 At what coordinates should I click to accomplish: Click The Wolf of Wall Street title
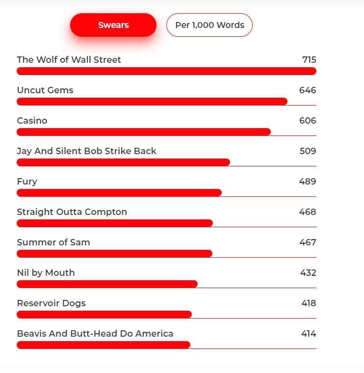69,60
